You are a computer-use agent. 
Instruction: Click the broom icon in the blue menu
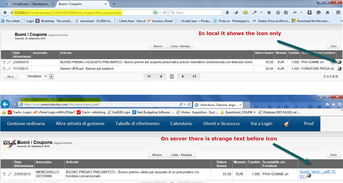pos(286,124)
